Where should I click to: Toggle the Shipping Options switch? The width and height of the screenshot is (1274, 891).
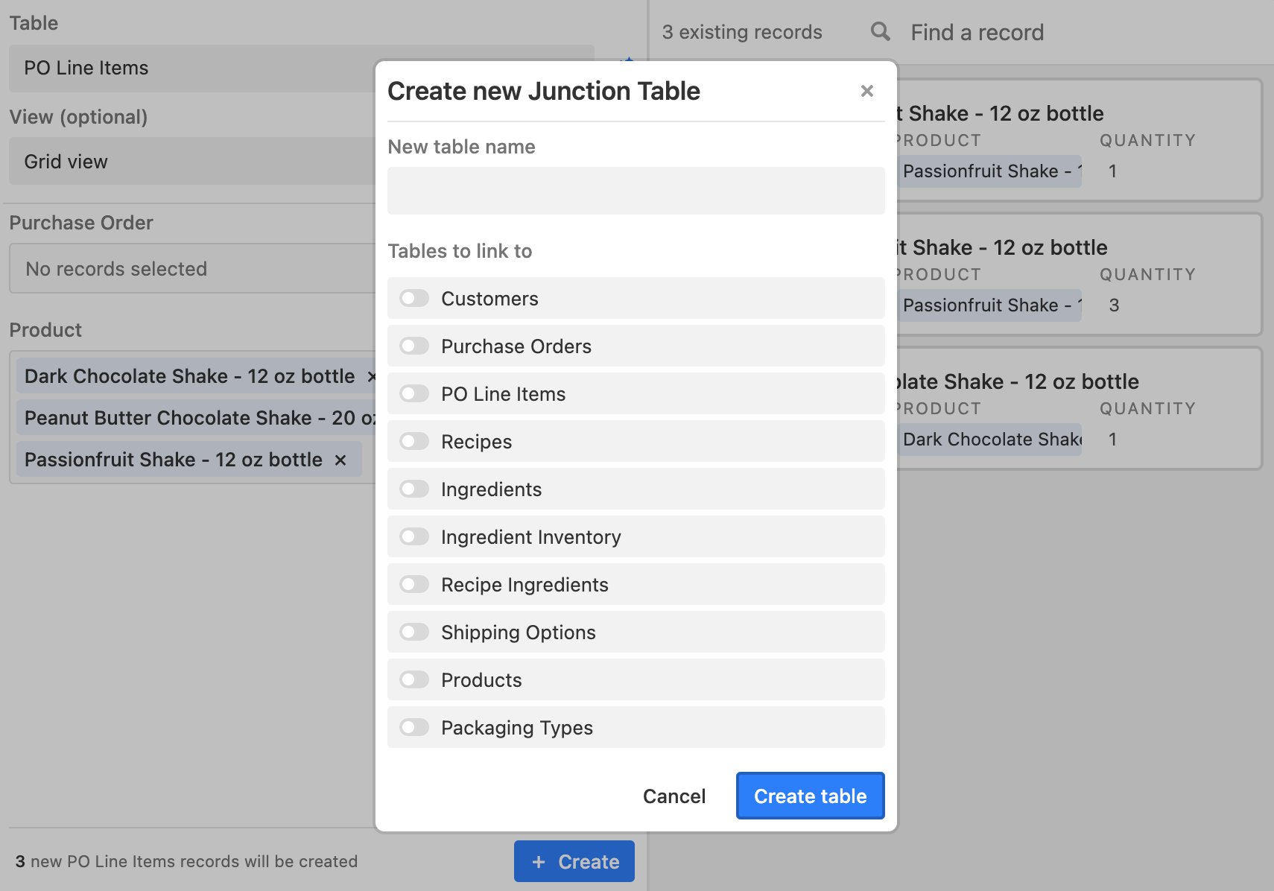coord(414,632)
